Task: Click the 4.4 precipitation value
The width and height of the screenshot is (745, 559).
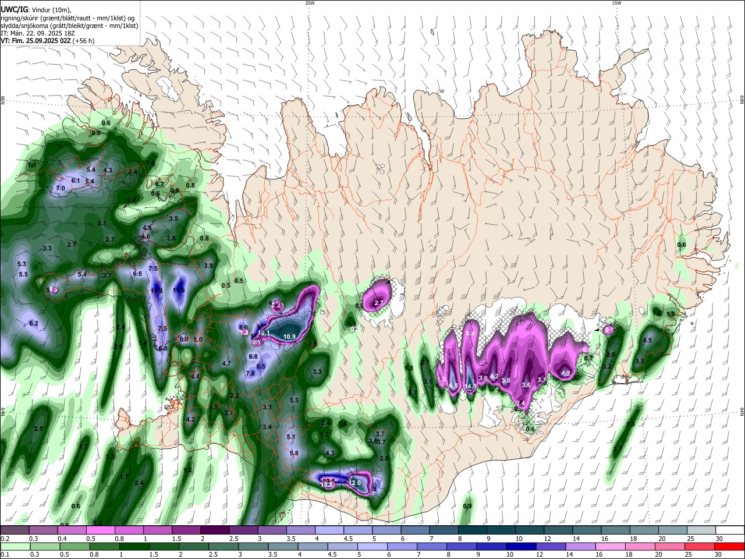Action: point(196,376)
